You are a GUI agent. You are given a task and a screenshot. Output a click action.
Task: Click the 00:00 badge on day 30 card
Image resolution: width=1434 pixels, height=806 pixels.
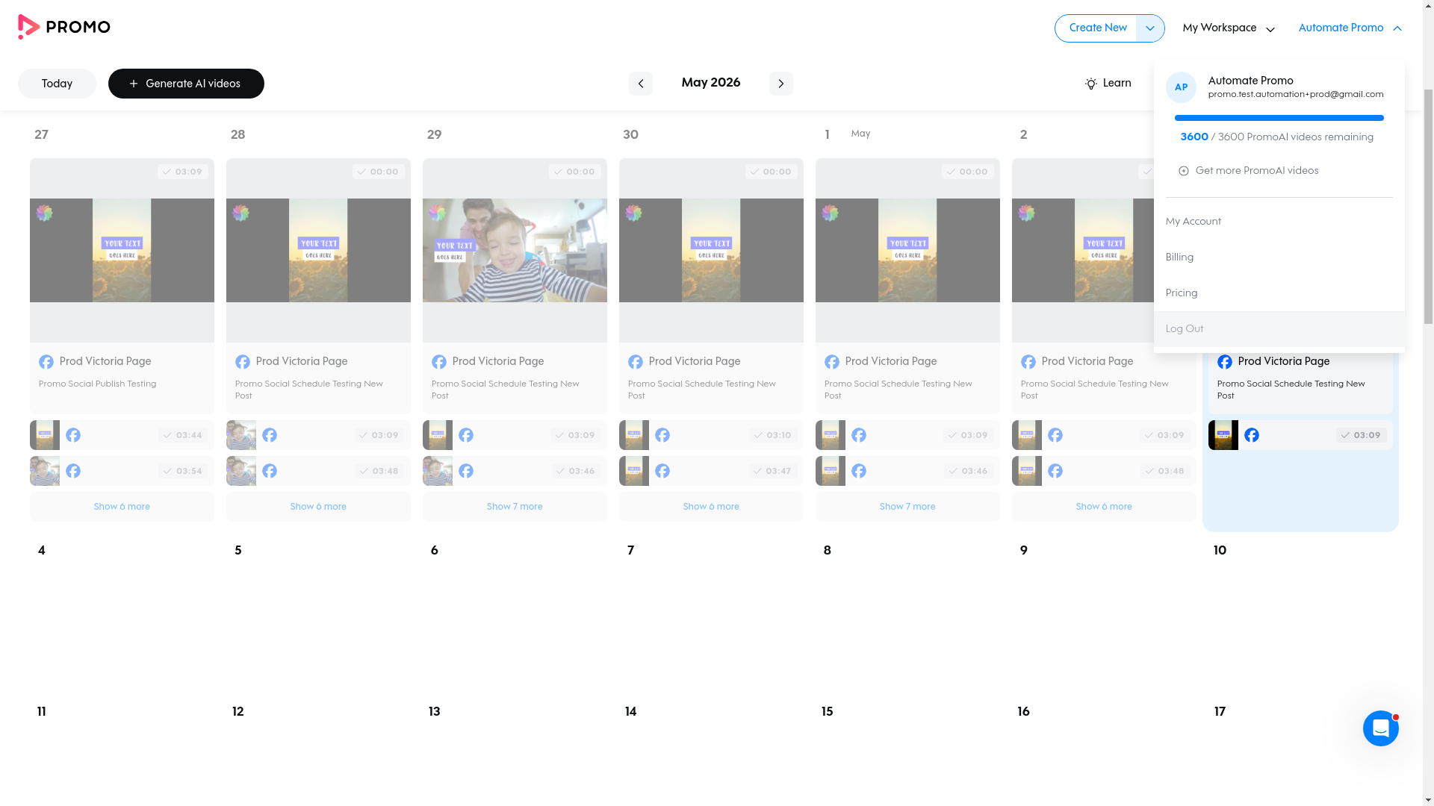click(772, 172)
